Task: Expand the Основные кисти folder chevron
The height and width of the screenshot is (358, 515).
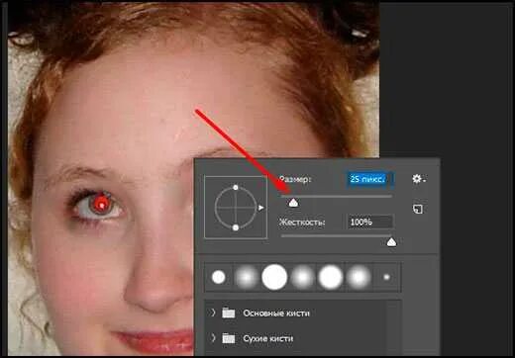Action: 213,313
